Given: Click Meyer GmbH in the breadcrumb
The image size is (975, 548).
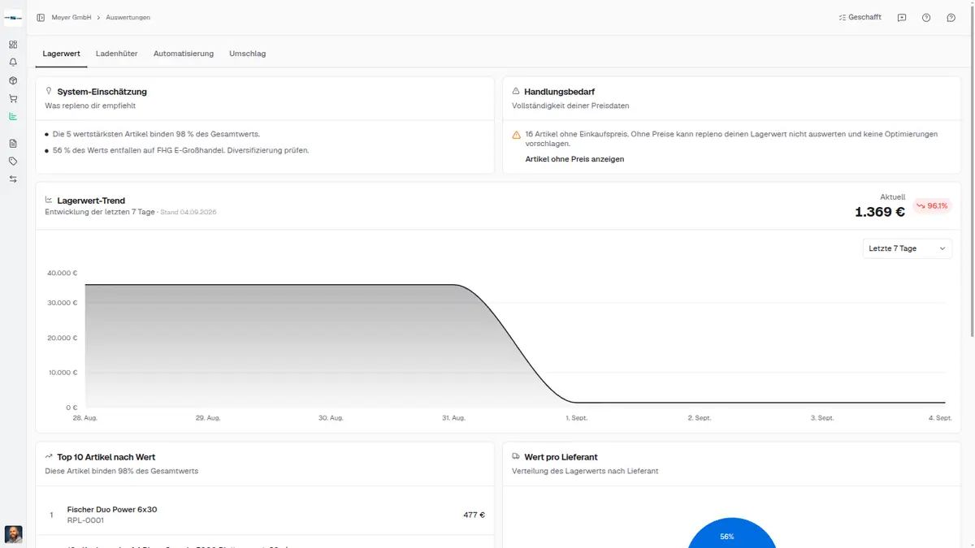Looking at the screenshot, I should pos(71,17).
